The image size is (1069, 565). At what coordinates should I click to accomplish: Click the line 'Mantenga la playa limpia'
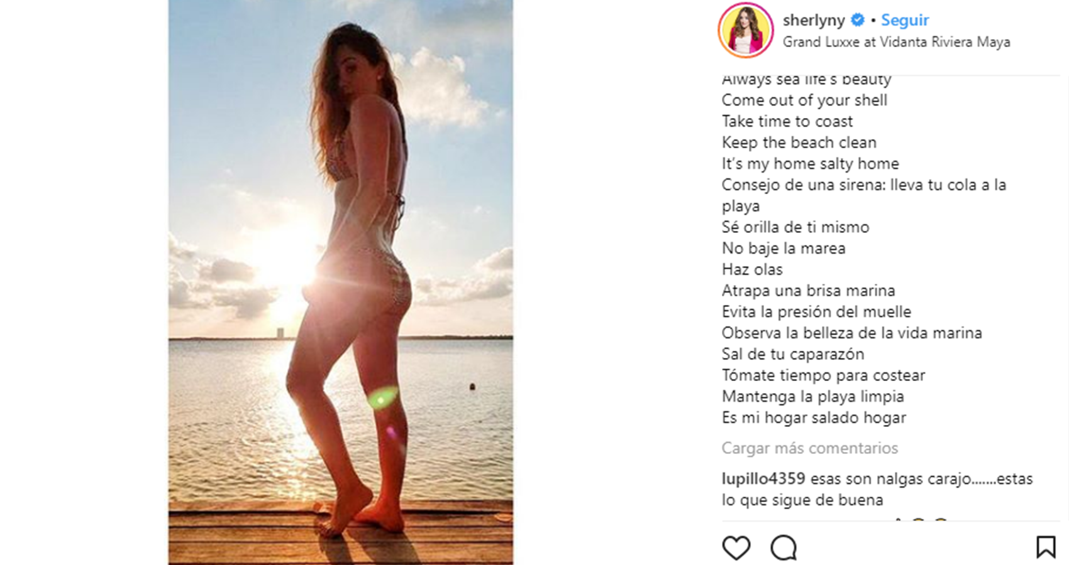point(812,397)
